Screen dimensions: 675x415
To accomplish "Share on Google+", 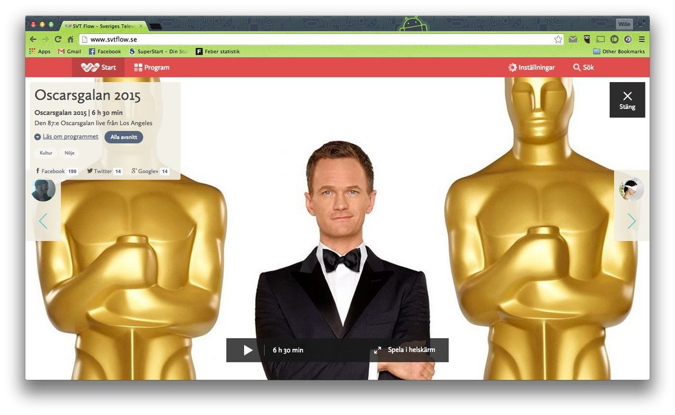I will tap(150, 171).
